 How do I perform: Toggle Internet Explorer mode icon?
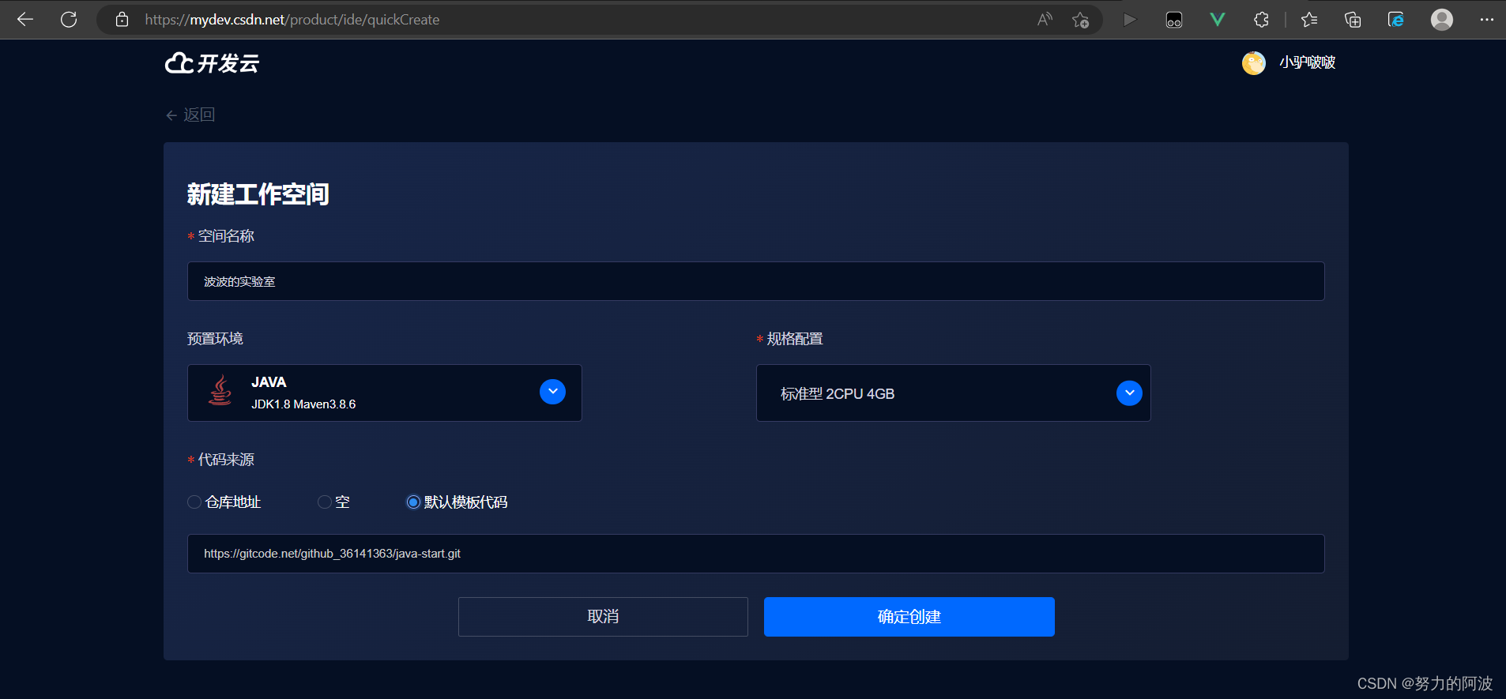coord(1396,20)
